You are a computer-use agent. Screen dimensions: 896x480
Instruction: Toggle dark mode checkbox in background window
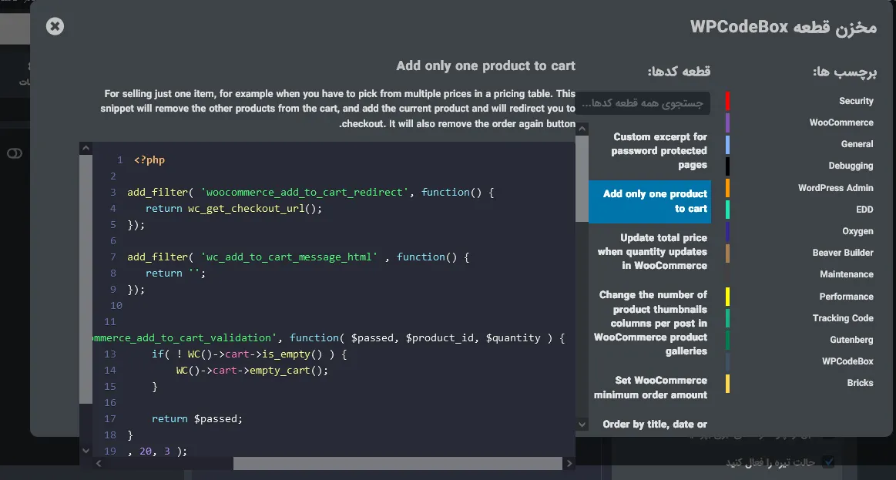(828, 462)
